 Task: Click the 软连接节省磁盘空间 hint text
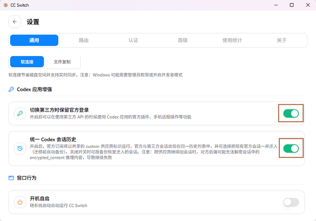[95, 75]
